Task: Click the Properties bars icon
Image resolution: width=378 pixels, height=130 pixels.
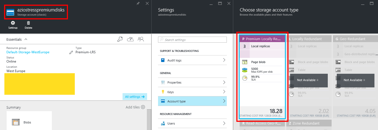Action: point(163,82)
